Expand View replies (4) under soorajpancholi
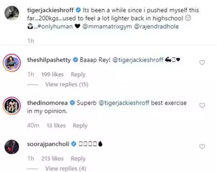217x172 pixels. tap(65, 168)
